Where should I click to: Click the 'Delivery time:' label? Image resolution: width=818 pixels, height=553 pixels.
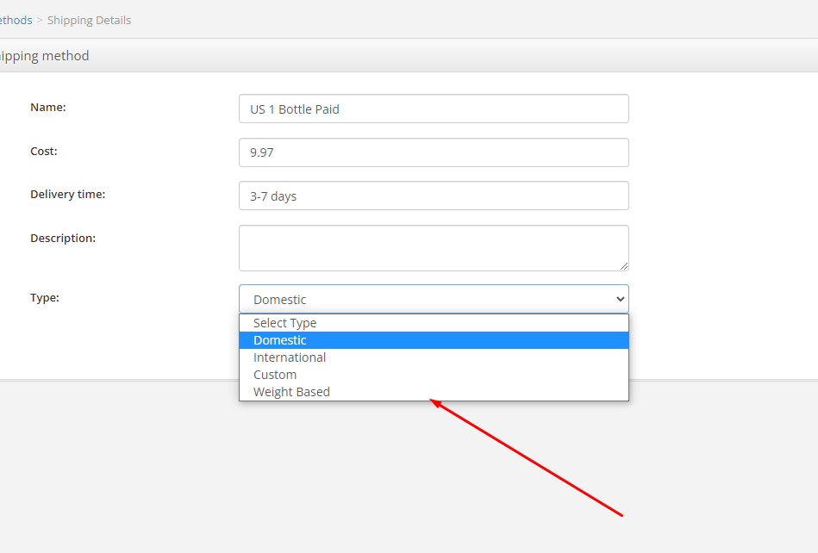tap(68, 195)
